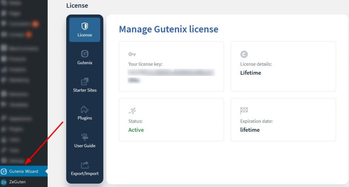Click the Starter Sites icon

(85, 82)
